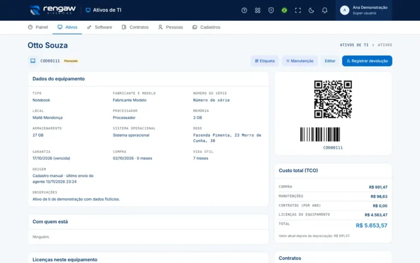420x263 pixels.
Task: Click COD00111 label under the barcode
Action: tap(333, 147)
